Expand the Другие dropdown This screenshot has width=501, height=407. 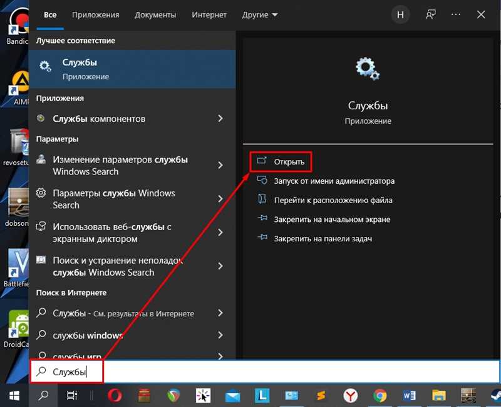(x=260, y=15)
